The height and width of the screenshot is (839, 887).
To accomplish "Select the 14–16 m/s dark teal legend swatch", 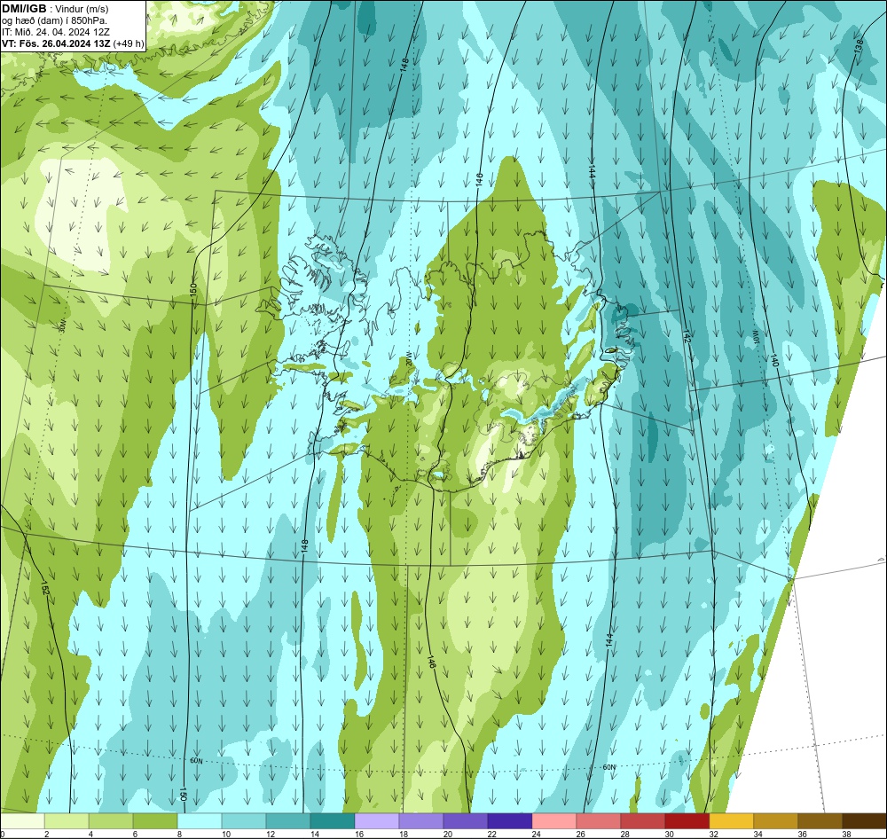I will (332, 821).
